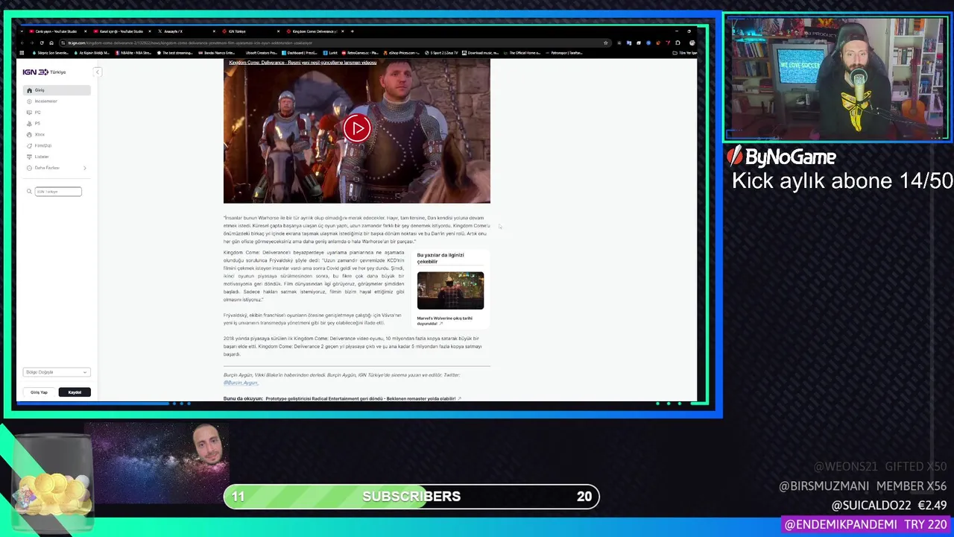Click the video title link above player
The image size is (954, 537).
pos(303,63)
